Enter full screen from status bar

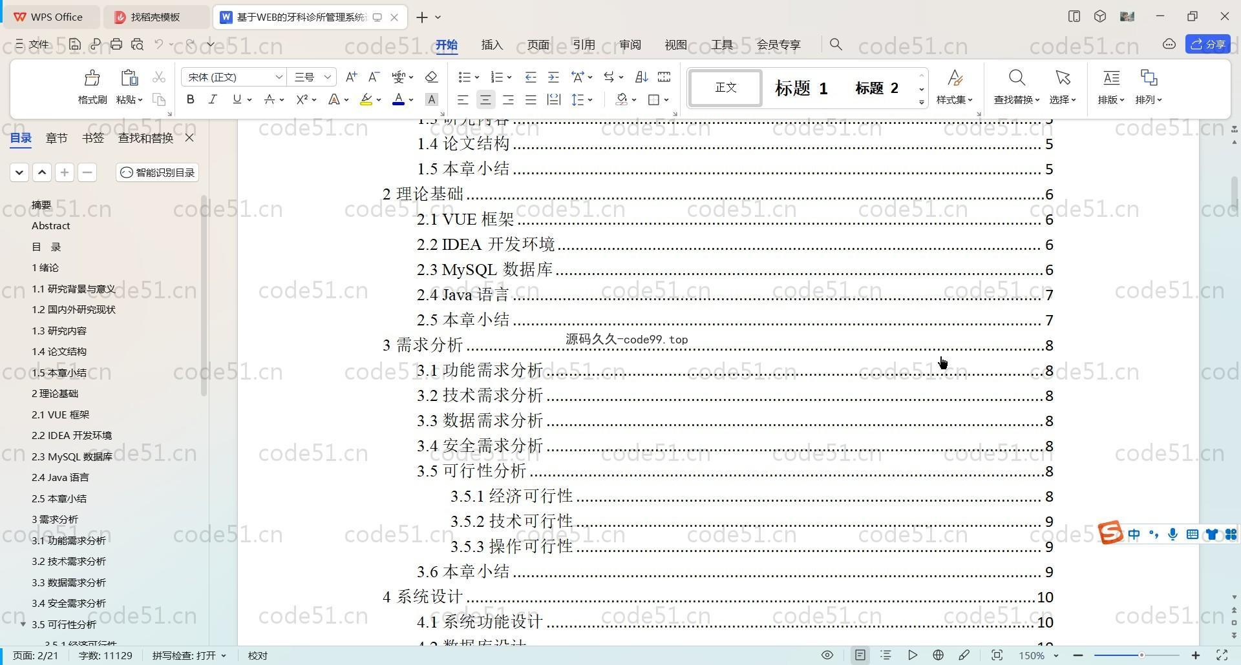[x=1222, y=655]
